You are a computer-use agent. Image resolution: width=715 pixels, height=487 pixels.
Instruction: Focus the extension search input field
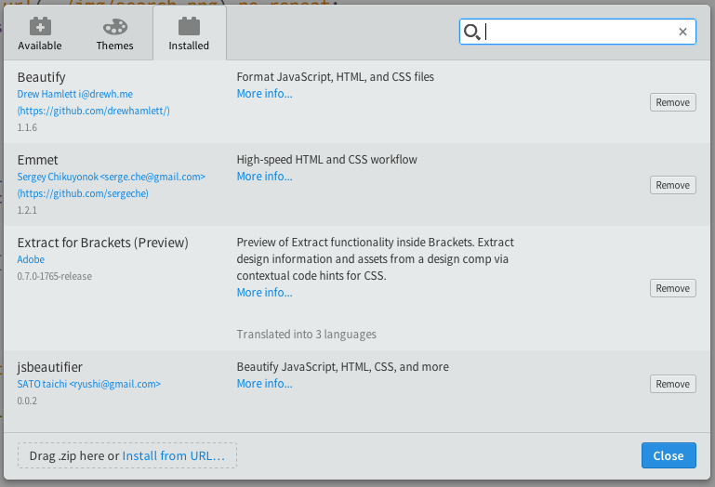[577, 32]
